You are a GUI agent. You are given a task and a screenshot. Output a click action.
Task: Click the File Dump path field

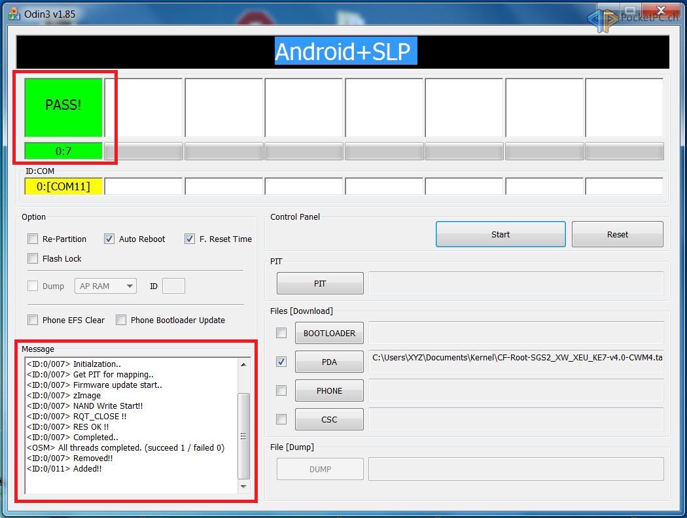[x=516, y=469]
